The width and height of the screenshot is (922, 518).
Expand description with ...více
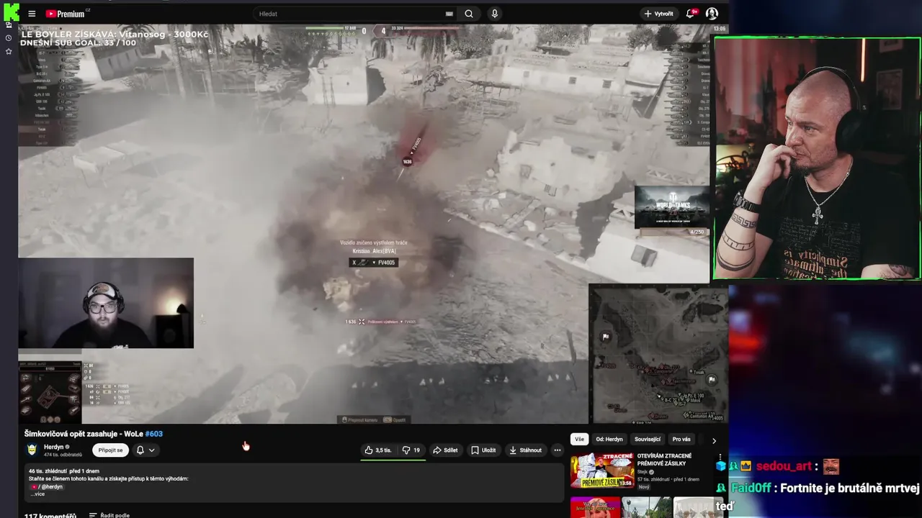pyautogui.click(x=37, y=494)
